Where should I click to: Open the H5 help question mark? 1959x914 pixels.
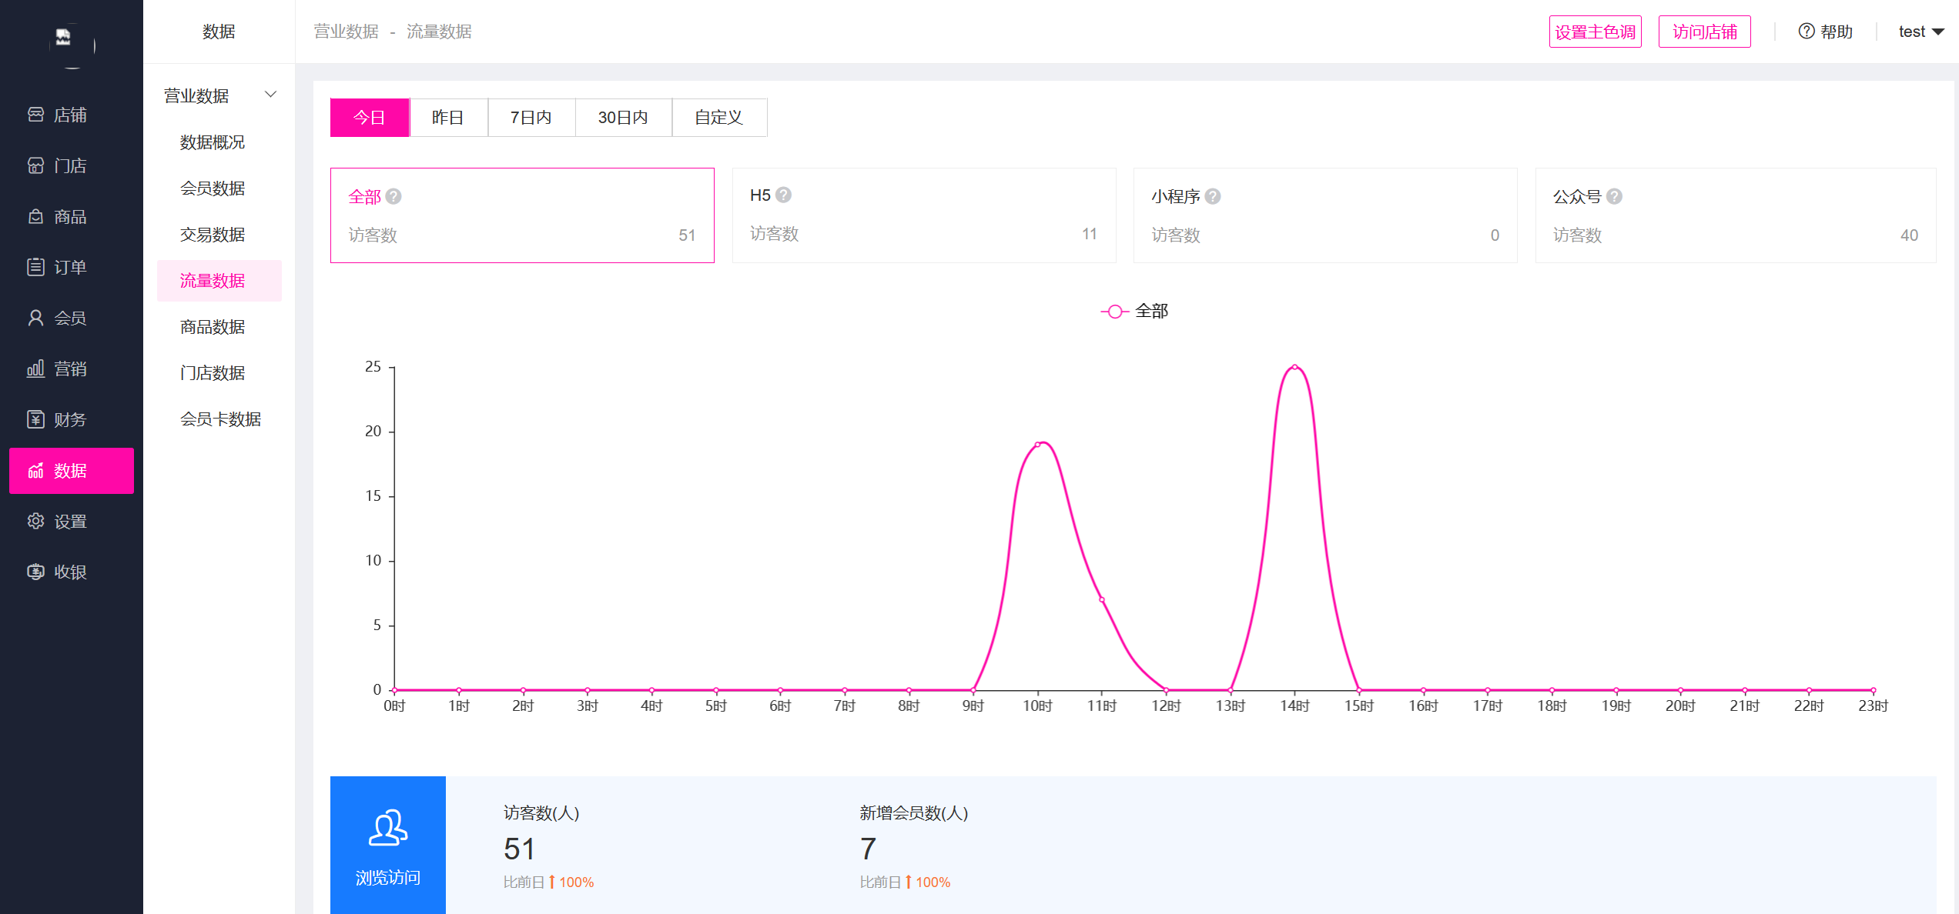(785, 195)
